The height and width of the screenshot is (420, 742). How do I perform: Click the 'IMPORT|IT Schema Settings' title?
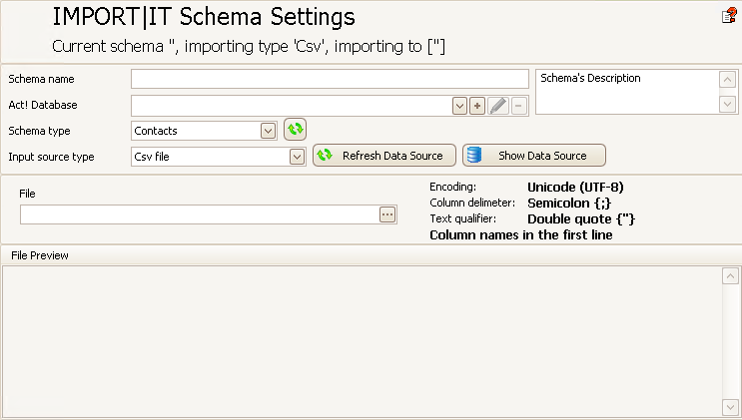click(x=204, y=17)
